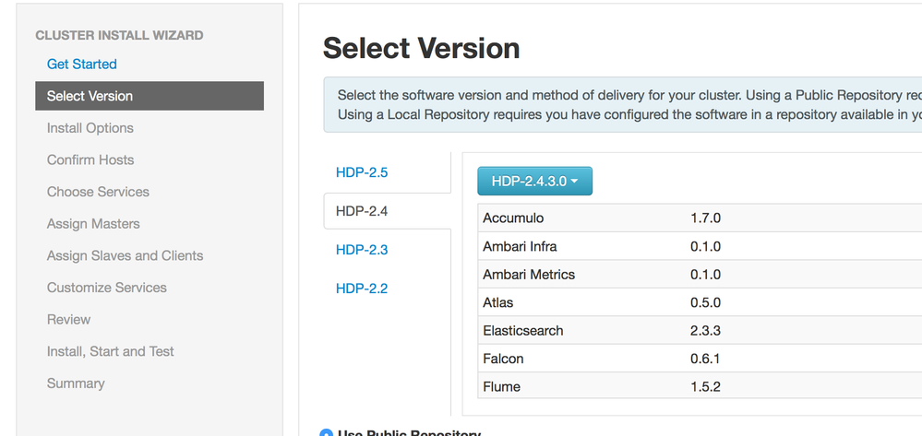922x436 pixels.
Task: Open the Install Options step
Action: coord(90,128)
